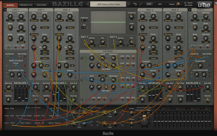Click the OSC 4 Modify knob
Image resolution: width=217 pixels, height=136 pixels.
click(179, 17)
